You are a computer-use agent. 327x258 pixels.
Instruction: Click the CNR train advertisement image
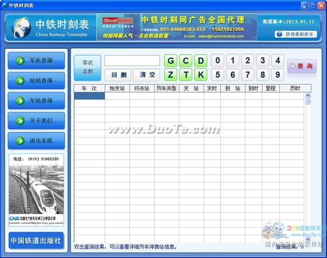[36, 190]
